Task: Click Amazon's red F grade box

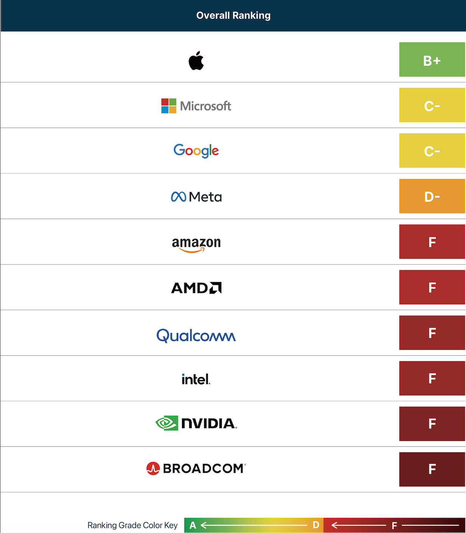Action: tap(432, 242)
